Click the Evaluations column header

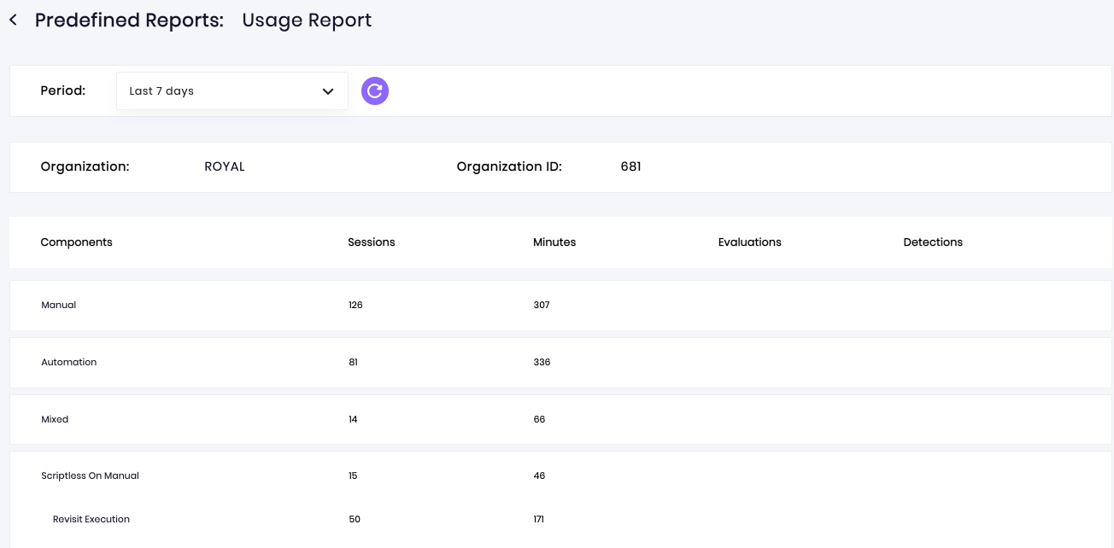[x=750, y=242]
